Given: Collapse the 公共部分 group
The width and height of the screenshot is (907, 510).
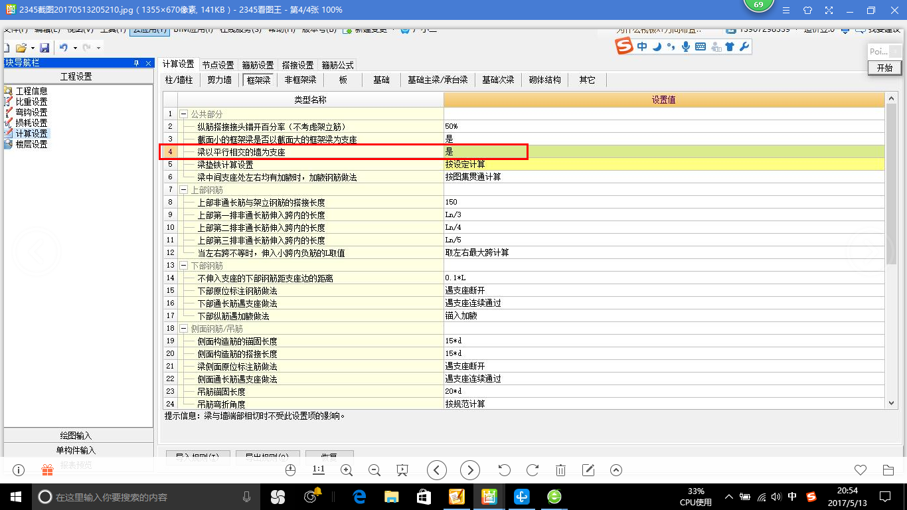Looking at the screenshot, I should [183, 114].
